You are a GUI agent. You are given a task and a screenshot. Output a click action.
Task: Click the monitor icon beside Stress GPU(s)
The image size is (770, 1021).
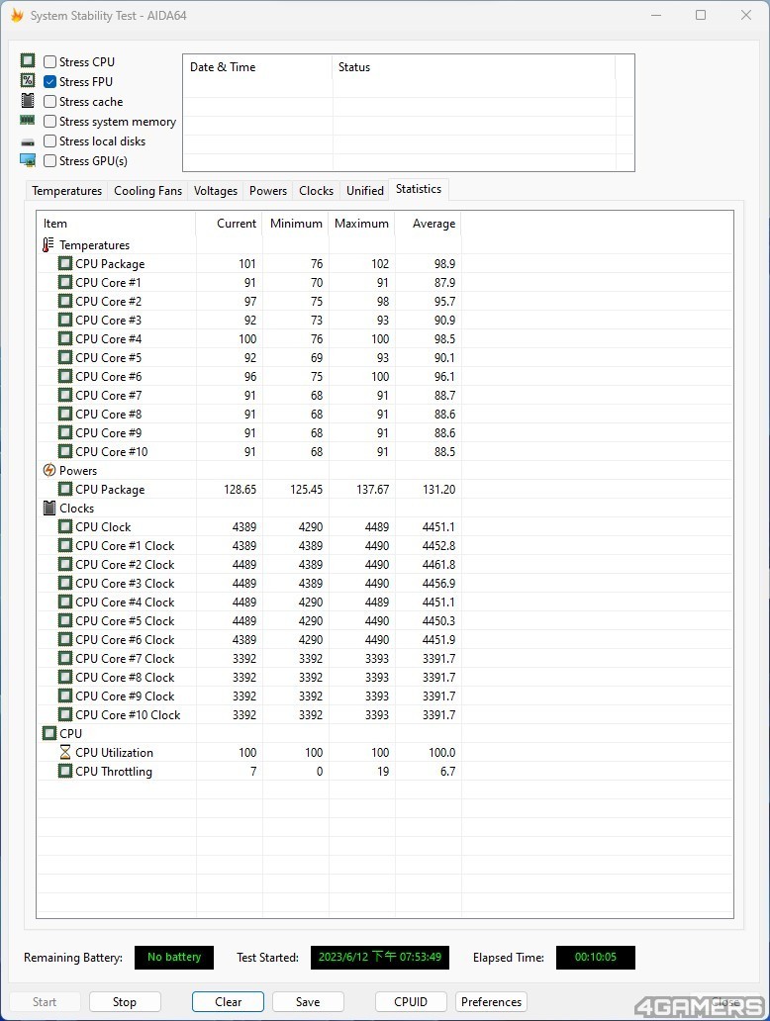(28, 160)
